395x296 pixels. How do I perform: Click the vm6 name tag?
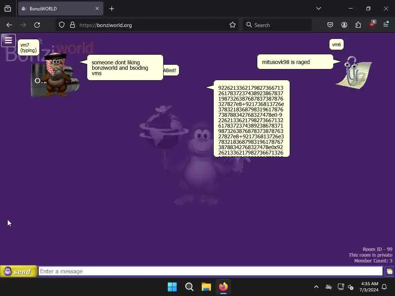(x=336, y=45)
